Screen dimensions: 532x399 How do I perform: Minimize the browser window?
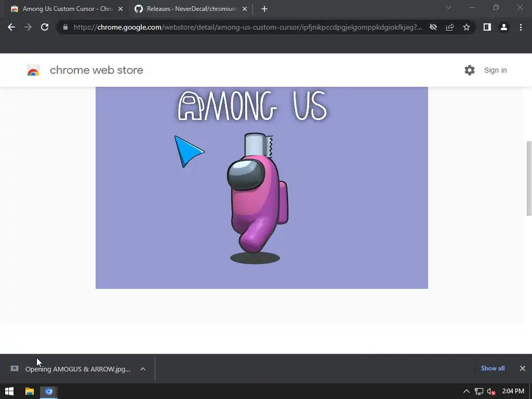point(472,7)
